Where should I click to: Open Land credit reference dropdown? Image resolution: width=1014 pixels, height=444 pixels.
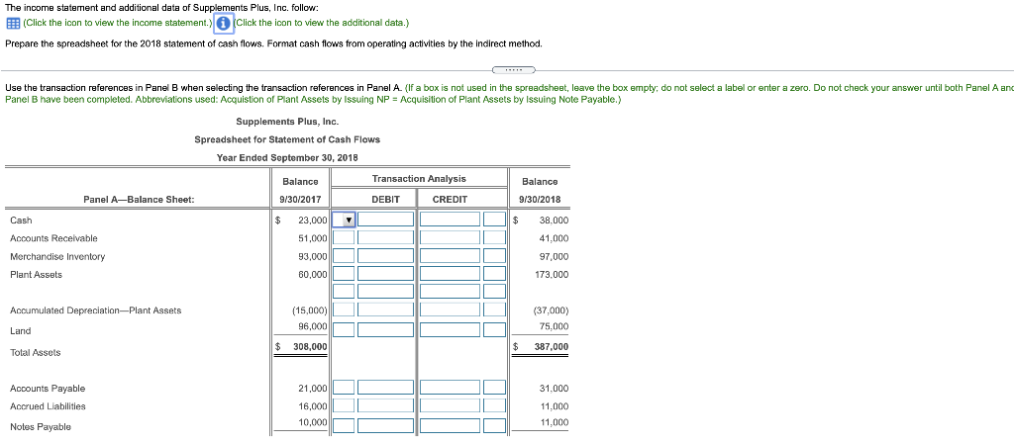[x=495, y=329]
